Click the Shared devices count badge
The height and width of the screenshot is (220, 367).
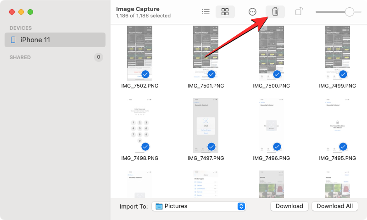click(98, 57)
